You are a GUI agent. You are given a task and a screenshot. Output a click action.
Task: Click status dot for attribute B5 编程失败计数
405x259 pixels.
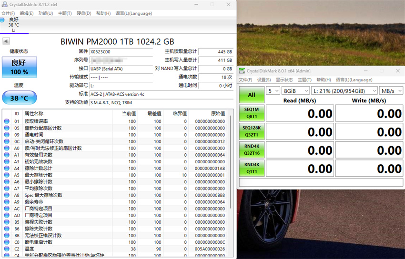[7, 222]
